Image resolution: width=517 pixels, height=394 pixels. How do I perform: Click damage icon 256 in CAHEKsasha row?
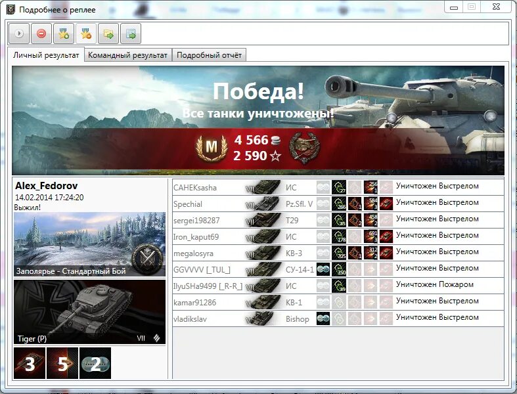coord(371,187)
